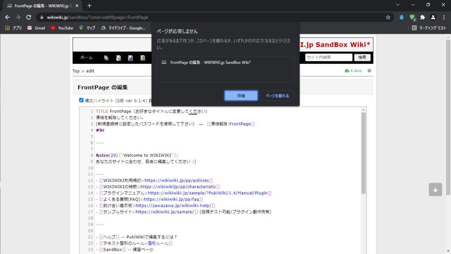
Task: Click the ページを離れる button
Action: [x=277, y=96]
